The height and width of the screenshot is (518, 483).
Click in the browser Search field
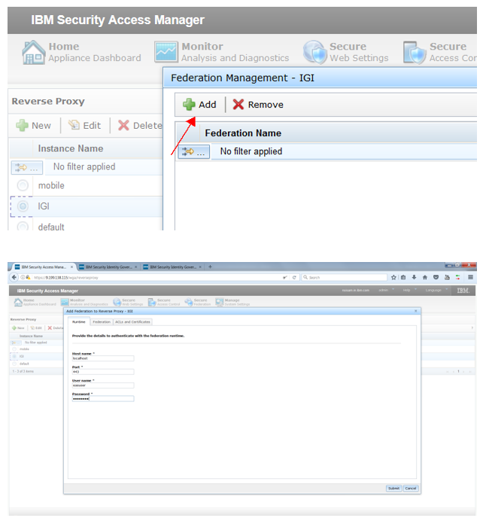tap(344, 278)
